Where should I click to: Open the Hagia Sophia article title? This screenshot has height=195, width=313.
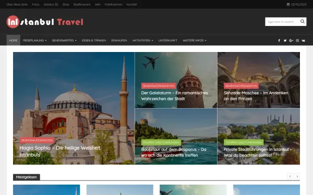click(x=60, y=151)
